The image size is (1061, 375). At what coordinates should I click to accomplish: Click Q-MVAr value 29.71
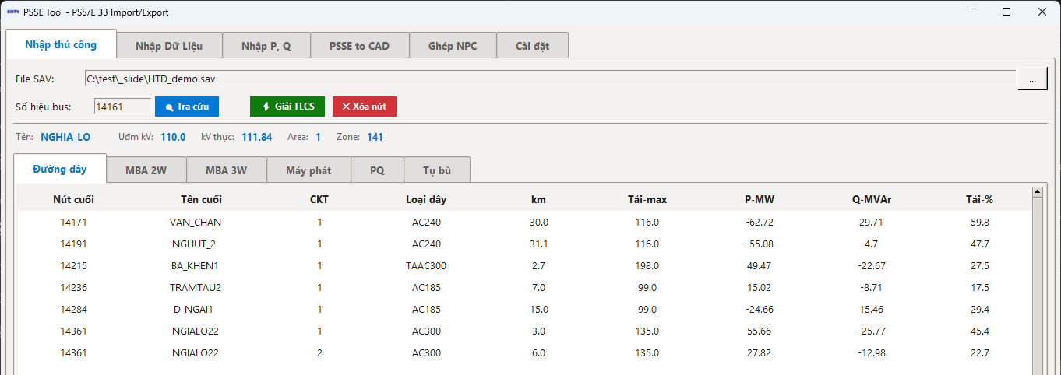tap(872, 222)
